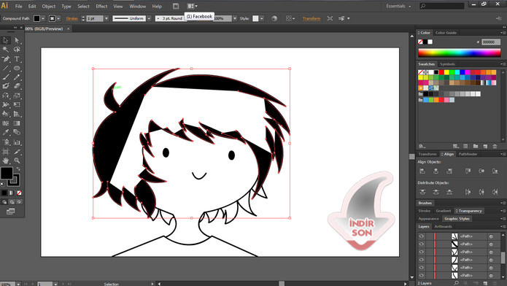The image size is (507, 286).
Task: Select the Artboard tool
Action: point(6,152)
